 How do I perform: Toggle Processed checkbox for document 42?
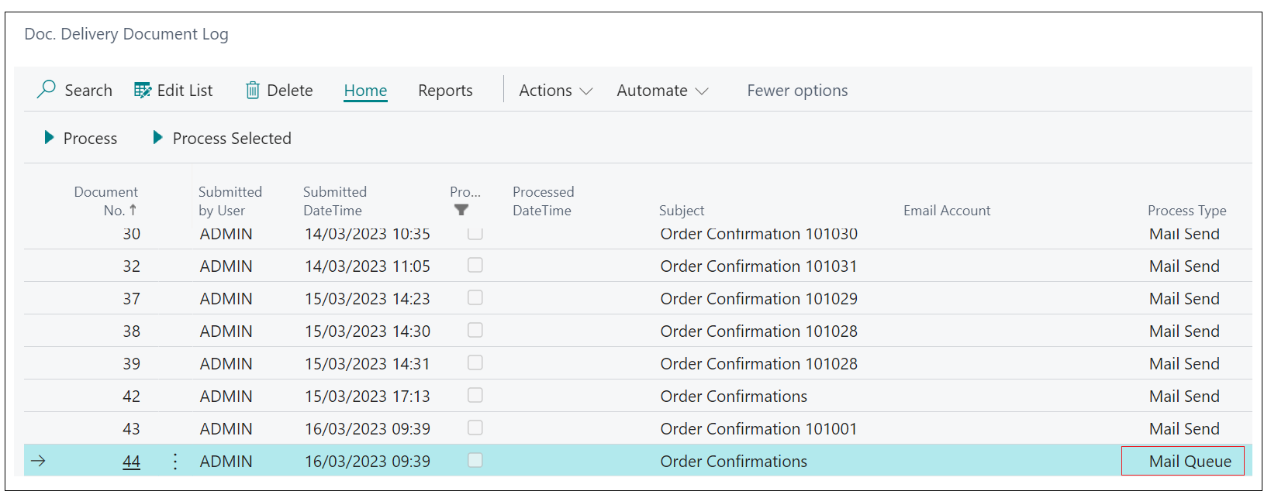[x=475, y=395]
